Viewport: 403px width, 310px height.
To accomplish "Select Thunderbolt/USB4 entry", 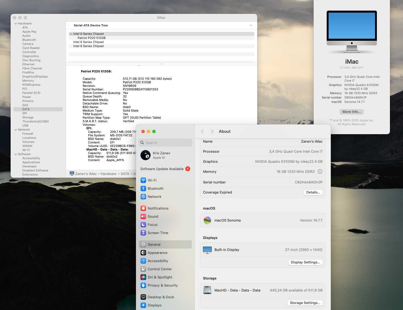I will point(35,121).
